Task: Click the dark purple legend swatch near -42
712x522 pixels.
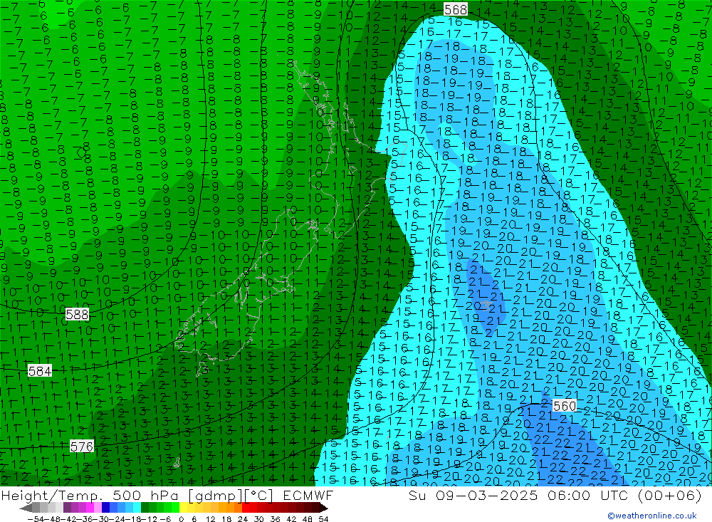Action: pyautogui.click(x=67, y=508)
